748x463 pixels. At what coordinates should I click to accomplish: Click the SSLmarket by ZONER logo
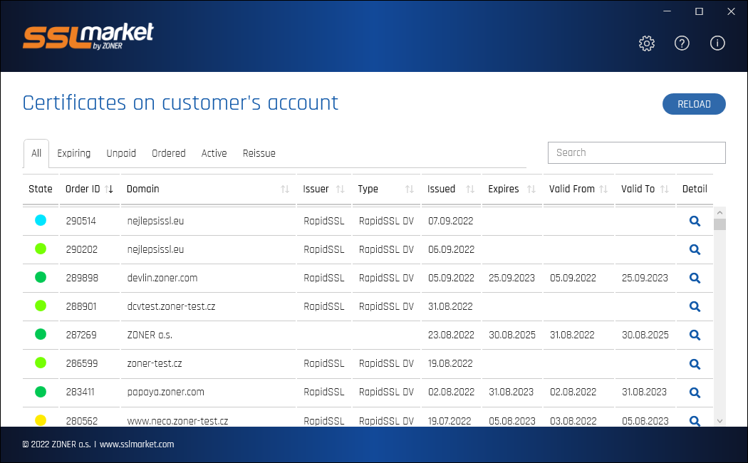88,36
